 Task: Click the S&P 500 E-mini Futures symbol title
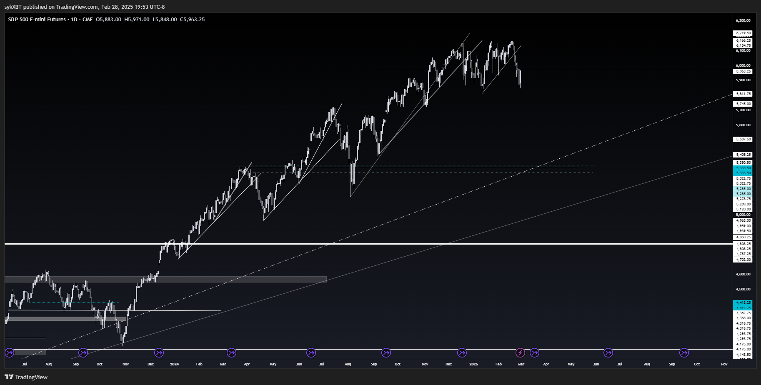pos(37,19)
